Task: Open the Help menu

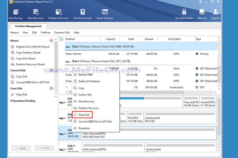Action: (x=76, y=33)
